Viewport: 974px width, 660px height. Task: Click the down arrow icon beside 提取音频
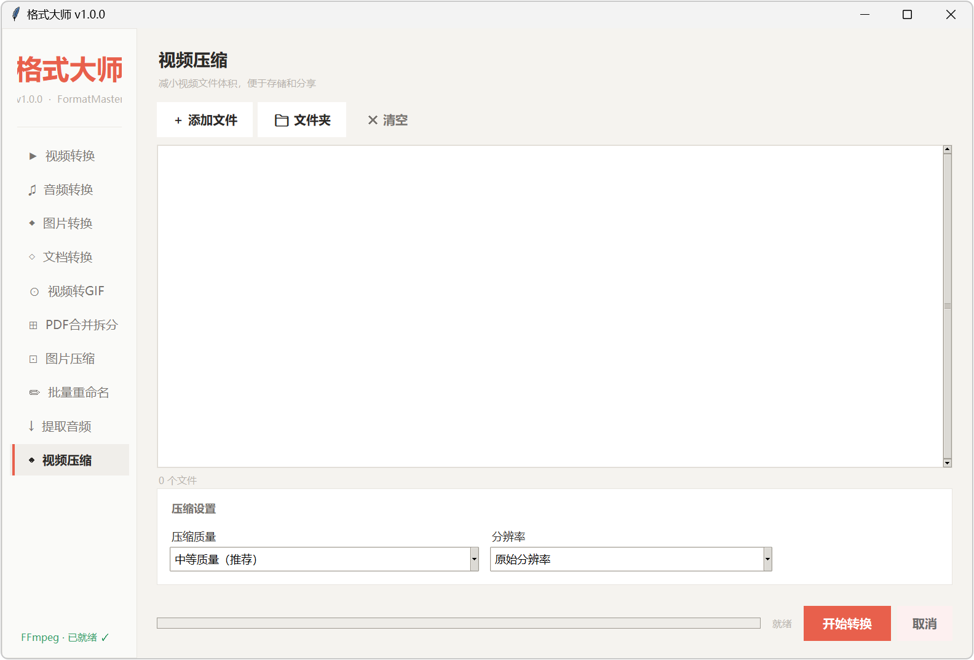click(x=31, y=426)
